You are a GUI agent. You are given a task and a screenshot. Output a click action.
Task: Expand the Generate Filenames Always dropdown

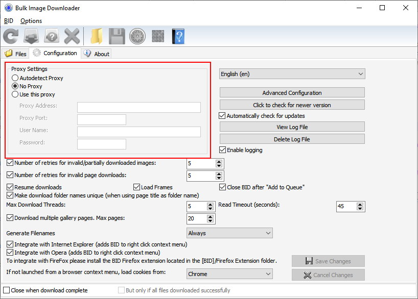point(229,233)
